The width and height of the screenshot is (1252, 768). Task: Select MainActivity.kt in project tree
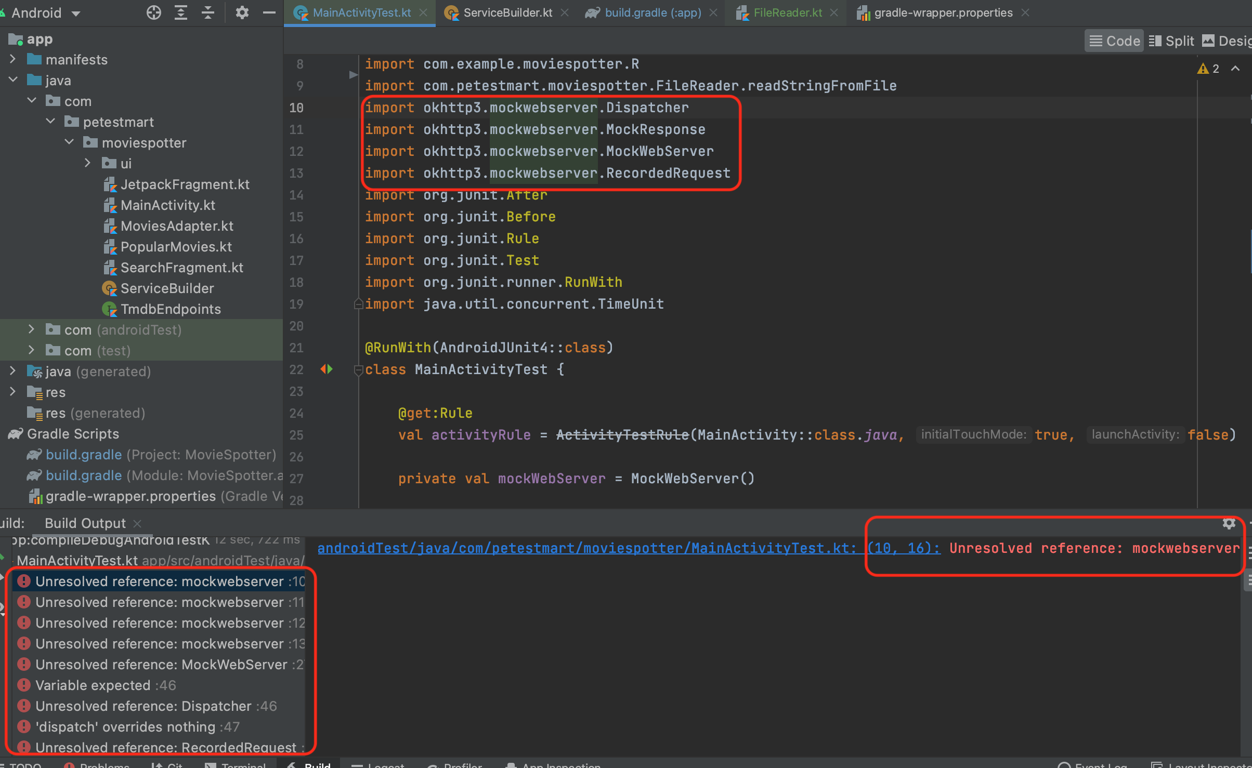point(160,205)
